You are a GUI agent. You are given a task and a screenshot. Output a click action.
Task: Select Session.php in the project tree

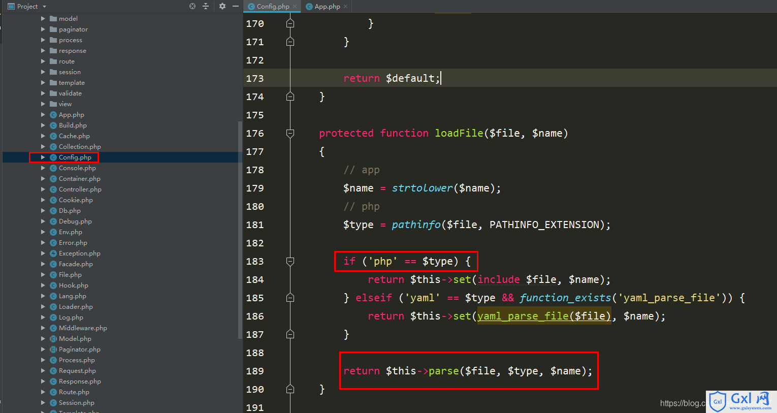pyautogui.click(x=76, y=403)
